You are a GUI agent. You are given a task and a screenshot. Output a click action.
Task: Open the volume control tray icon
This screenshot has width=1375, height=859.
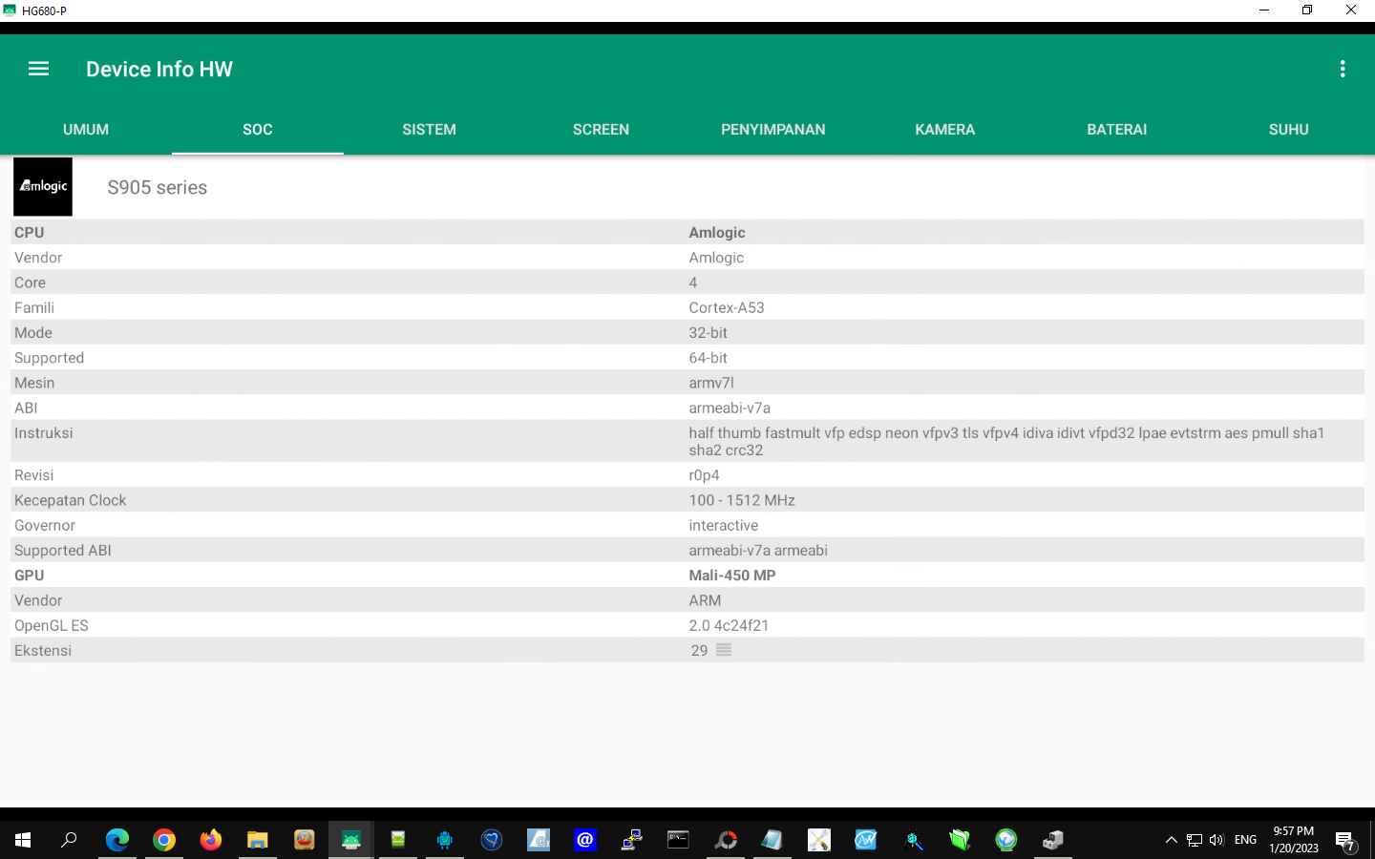[x=1216, y=840]
